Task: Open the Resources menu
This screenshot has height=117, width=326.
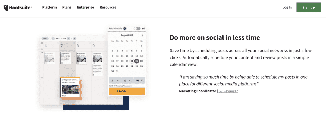Action: pos(108,7)
